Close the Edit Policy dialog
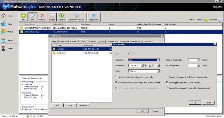This screenshot has width=224, height=118. click(163, 36)
